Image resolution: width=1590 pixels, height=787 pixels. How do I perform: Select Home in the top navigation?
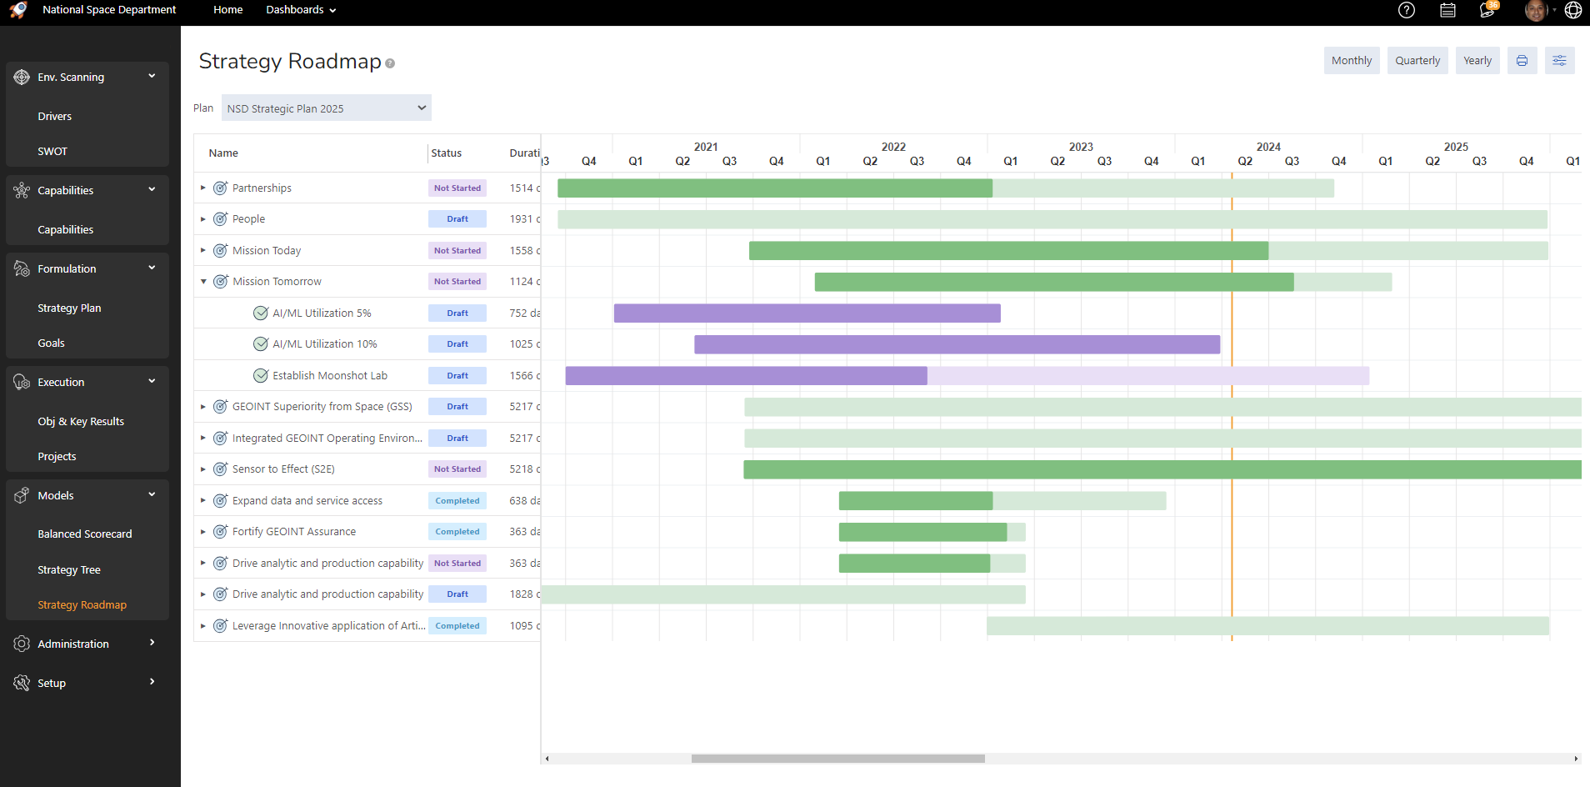coord(227,9)
